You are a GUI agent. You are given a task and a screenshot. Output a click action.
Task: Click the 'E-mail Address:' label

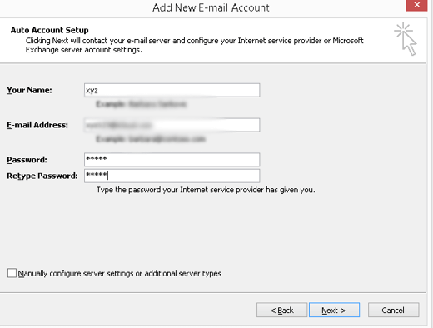(x=37, y=125)
